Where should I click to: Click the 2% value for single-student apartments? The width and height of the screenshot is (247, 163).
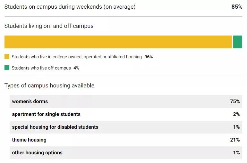236,114
